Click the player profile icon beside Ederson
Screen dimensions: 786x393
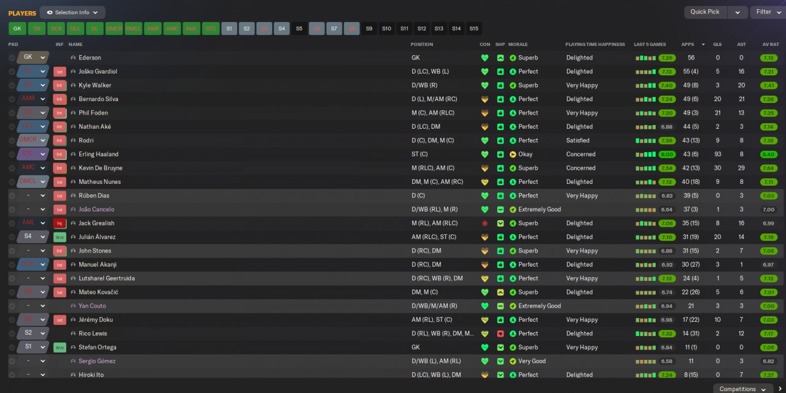click(73, 58)
